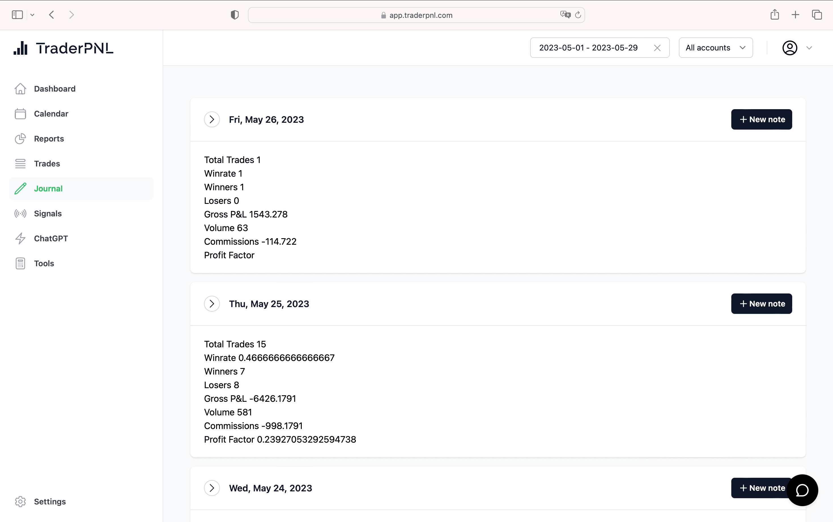The width and height of the screenshot is (833, 522).
Task: Go to Reports menu item
Action: (81, 138)
